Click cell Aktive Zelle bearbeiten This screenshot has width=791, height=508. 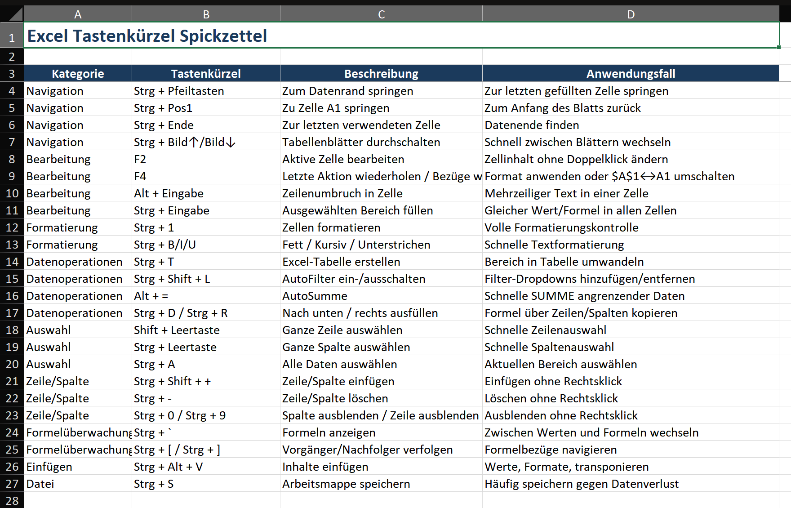[x=381, y=159]
